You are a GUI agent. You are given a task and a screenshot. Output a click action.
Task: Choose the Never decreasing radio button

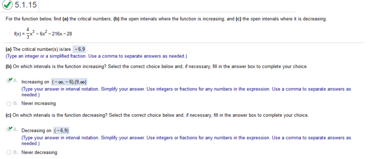point(9,152)
